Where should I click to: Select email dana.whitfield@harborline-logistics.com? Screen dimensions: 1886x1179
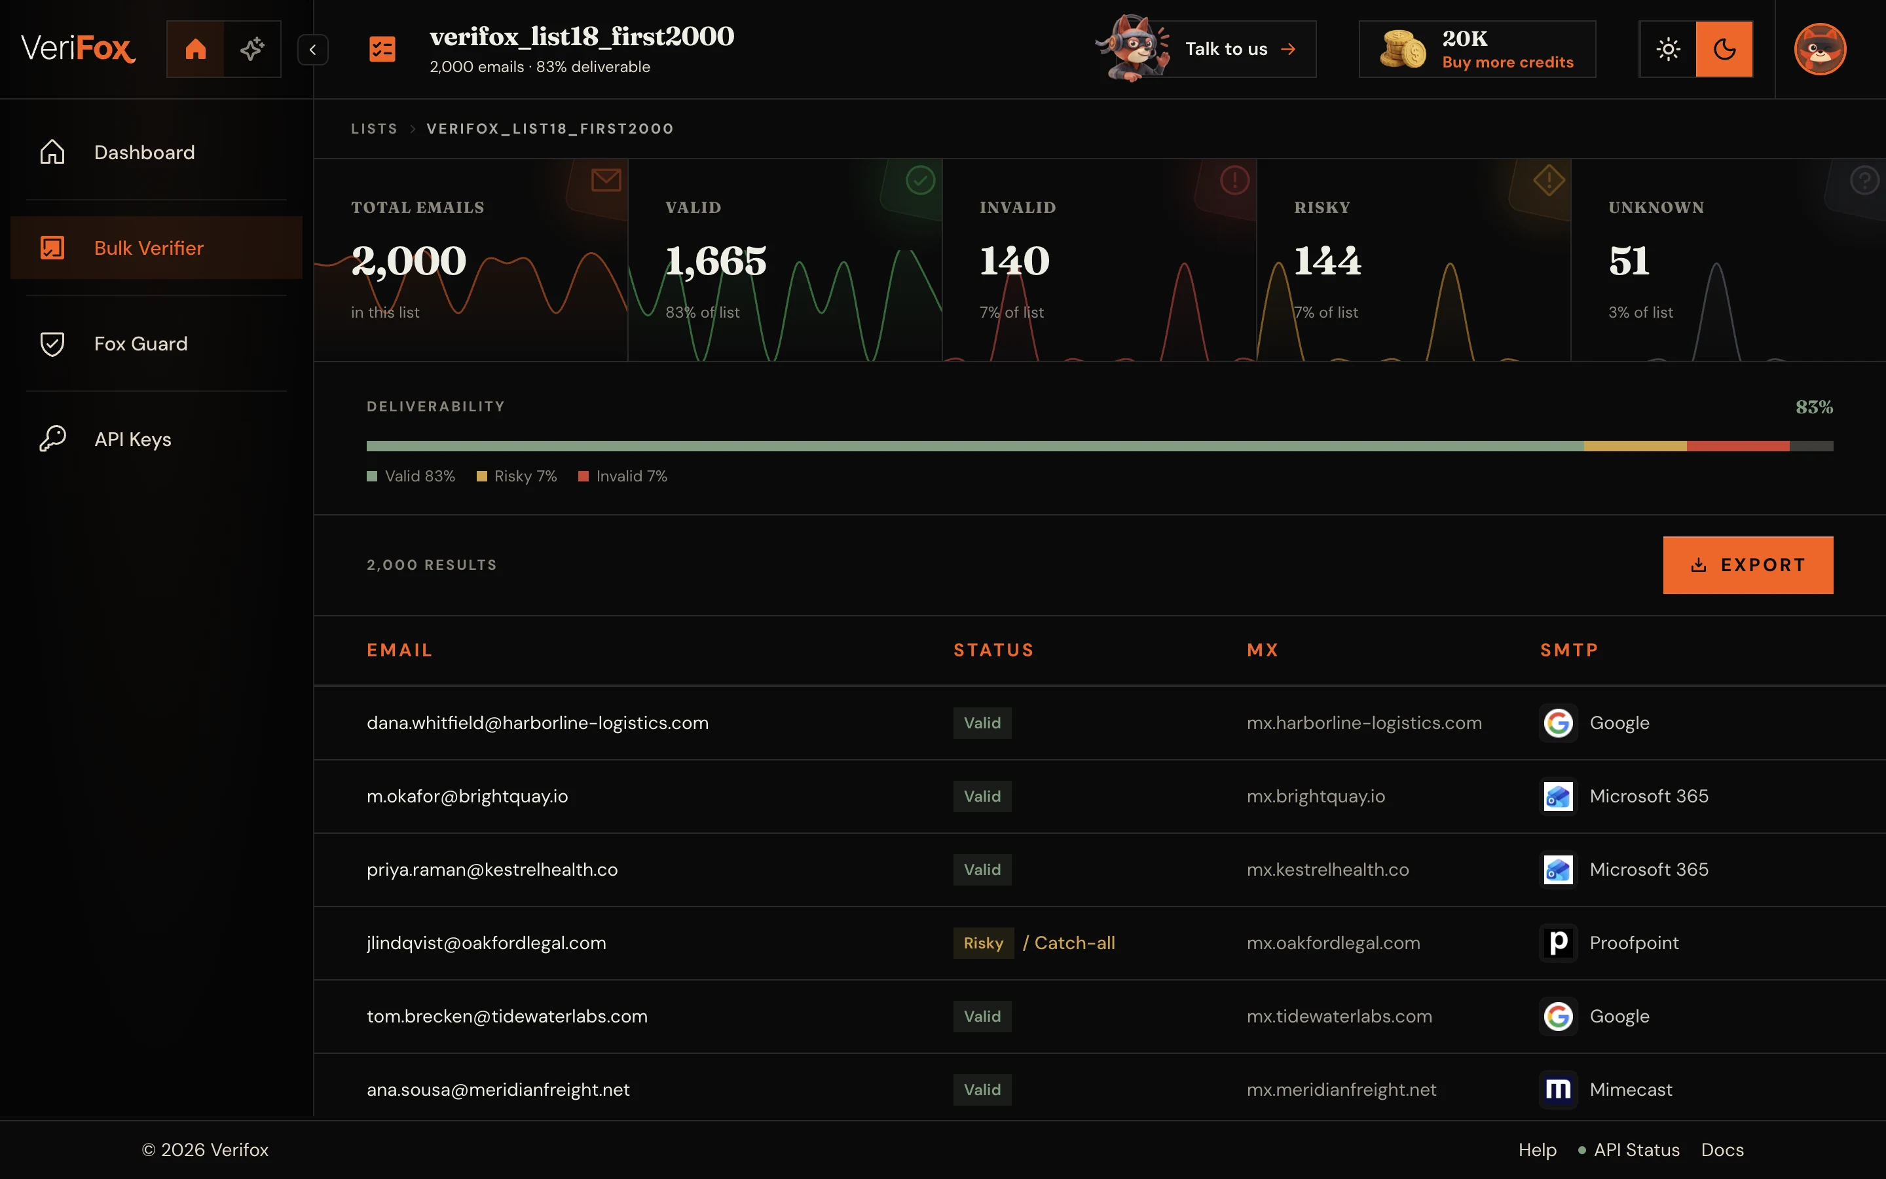point(538,723)
